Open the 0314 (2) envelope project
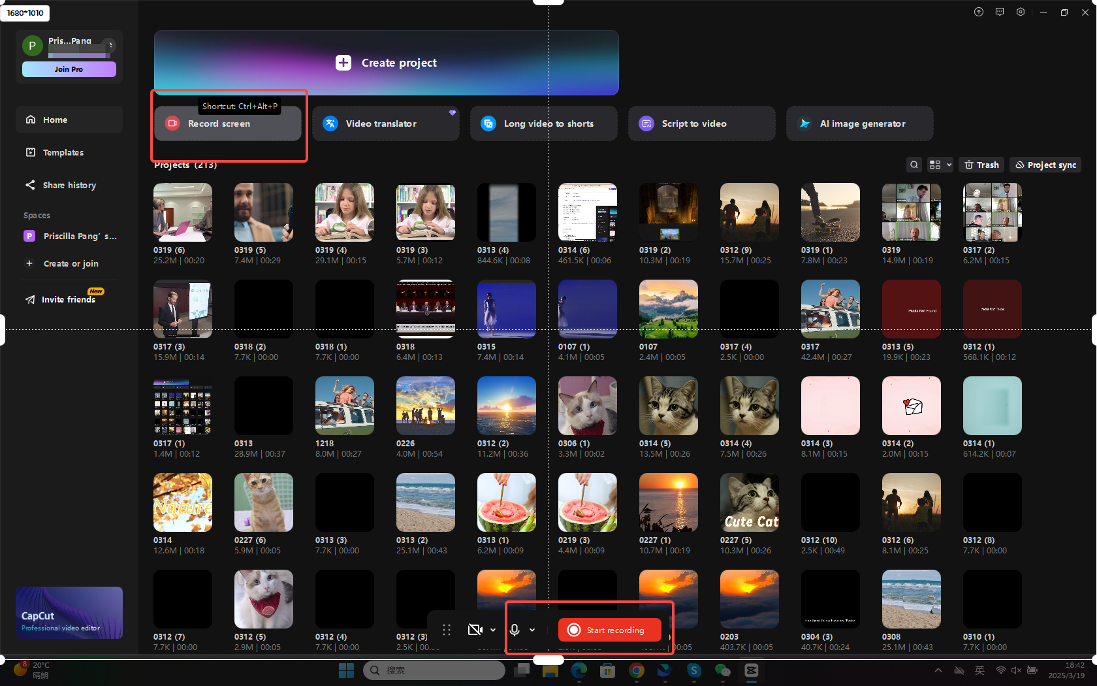 (x=912, y=406)
